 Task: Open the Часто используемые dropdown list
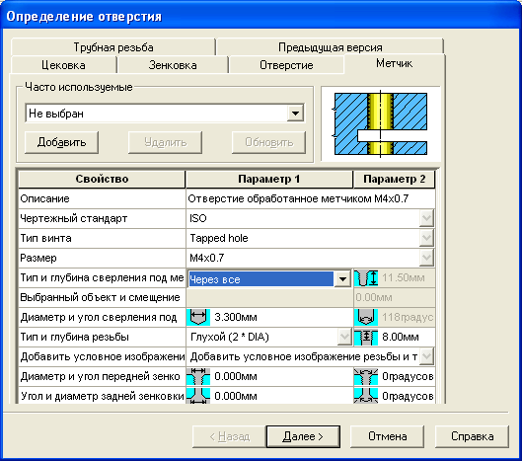295,114
